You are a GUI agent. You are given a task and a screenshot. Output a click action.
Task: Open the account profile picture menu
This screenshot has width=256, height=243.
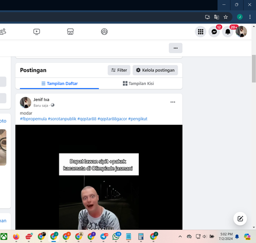pos(241,32)
